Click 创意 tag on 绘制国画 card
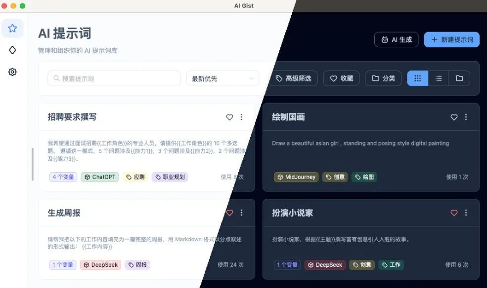This screenshot has width=487, height=288. click(x=335, y=177)
